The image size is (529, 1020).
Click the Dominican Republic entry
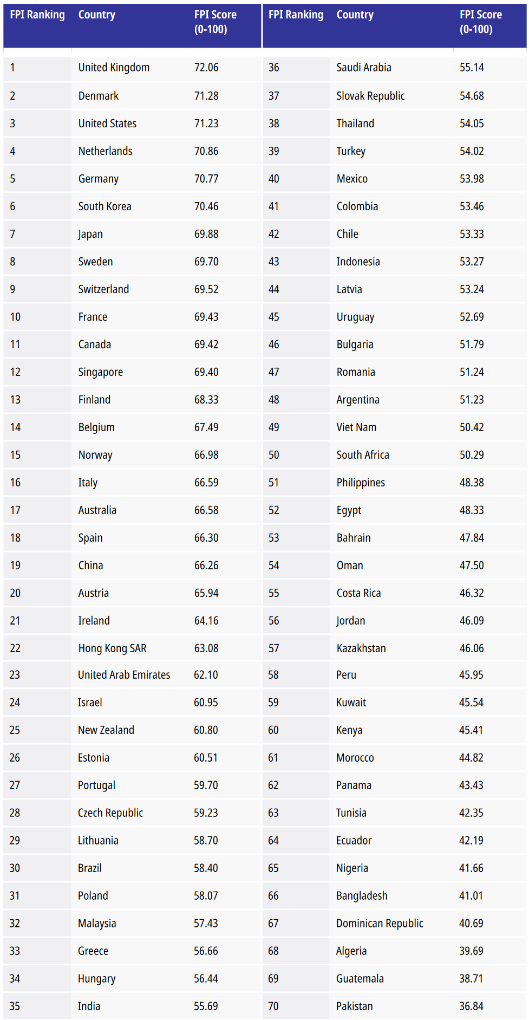[x=380, y=924]
